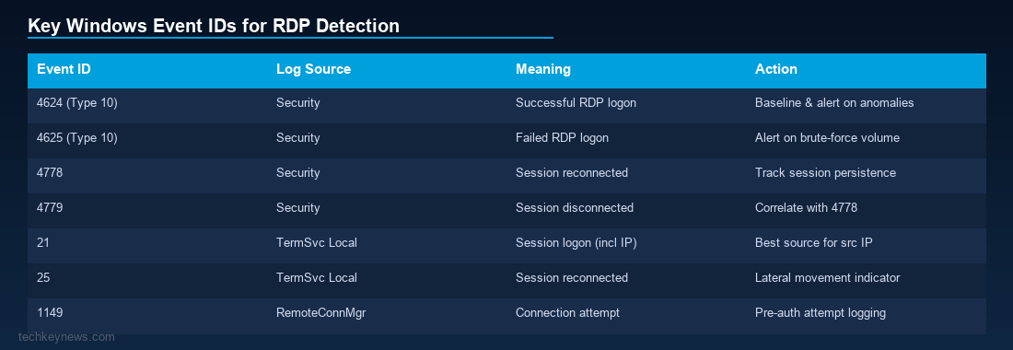This screenshot has width=1013, height=350.
Task: Select the 4625 (Type 10) cell
Action: [76, 137]
